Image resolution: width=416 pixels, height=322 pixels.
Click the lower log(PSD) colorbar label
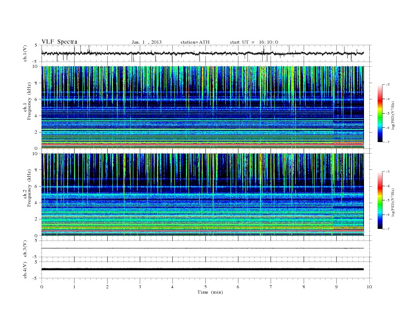pyautogui.click(x=393, y=202)
